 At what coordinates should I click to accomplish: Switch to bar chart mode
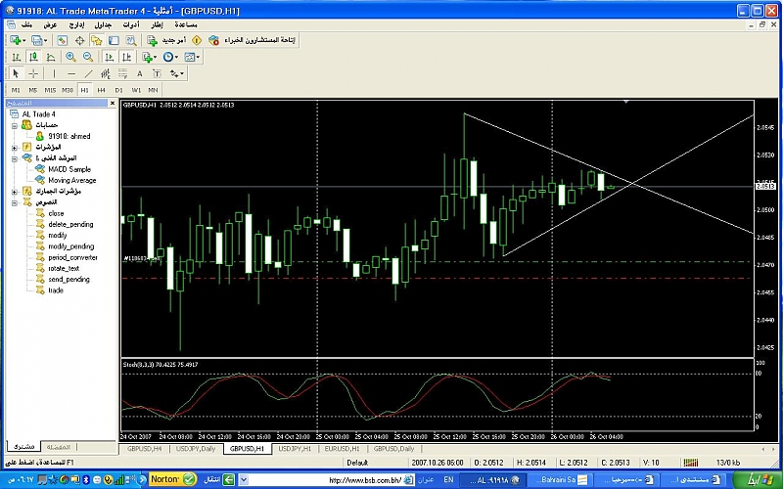(x=17, y=57)
